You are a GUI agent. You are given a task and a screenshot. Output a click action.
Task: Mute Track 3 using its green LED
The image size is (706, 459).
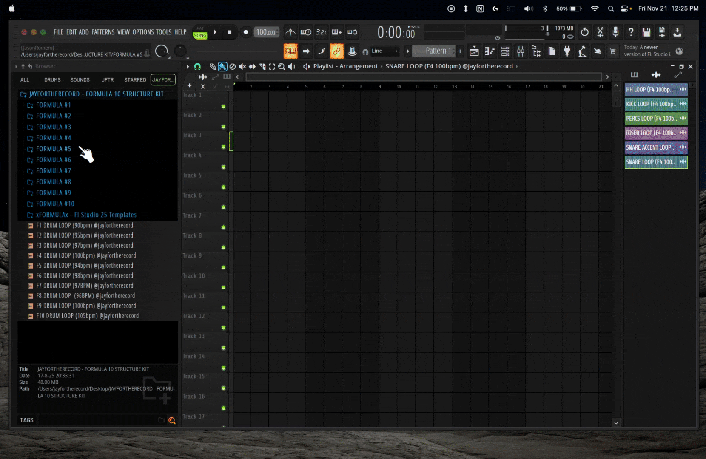[x=223, y=147]
